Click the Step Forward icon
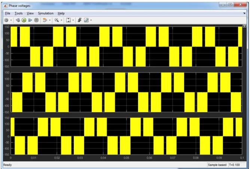 point(30,20)
